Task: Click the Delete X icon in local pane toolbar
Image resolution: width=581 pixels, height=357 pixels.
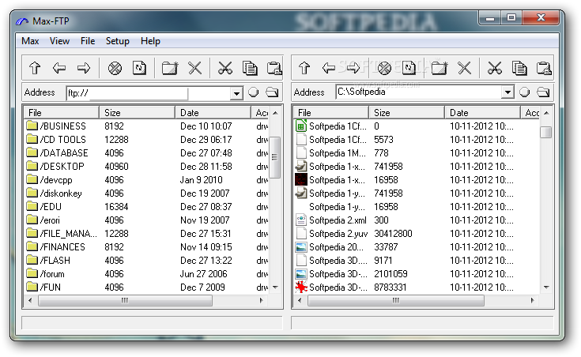Action: tap(464, 68)
